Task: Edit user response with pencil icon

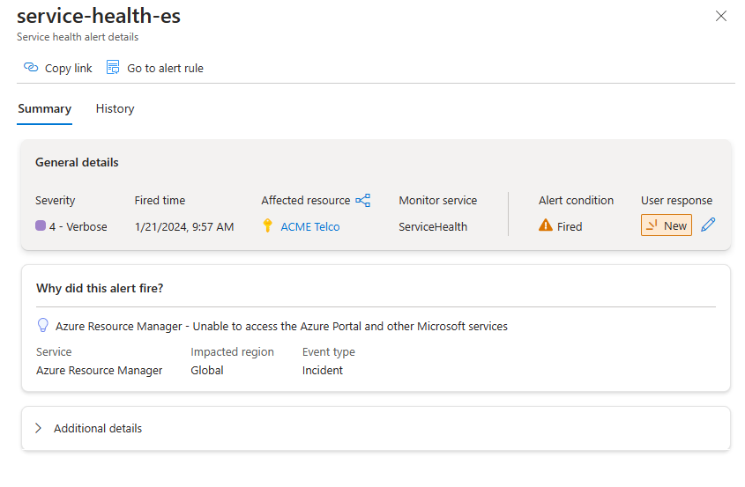Action: [708, 225]
